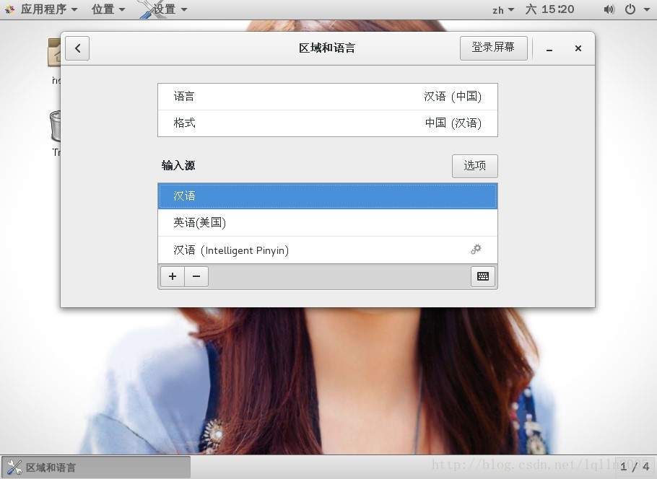657x479 pixels.
Task: Click the home folder desktop icon
Action: [x=54, y=53]
